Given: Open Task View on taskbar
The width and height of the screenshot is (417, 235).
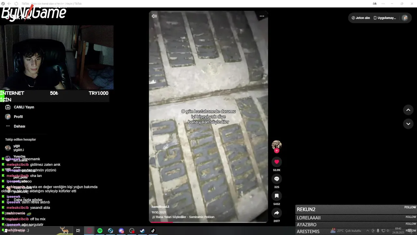Looking at the screenshot, I should tap(78, 231).
